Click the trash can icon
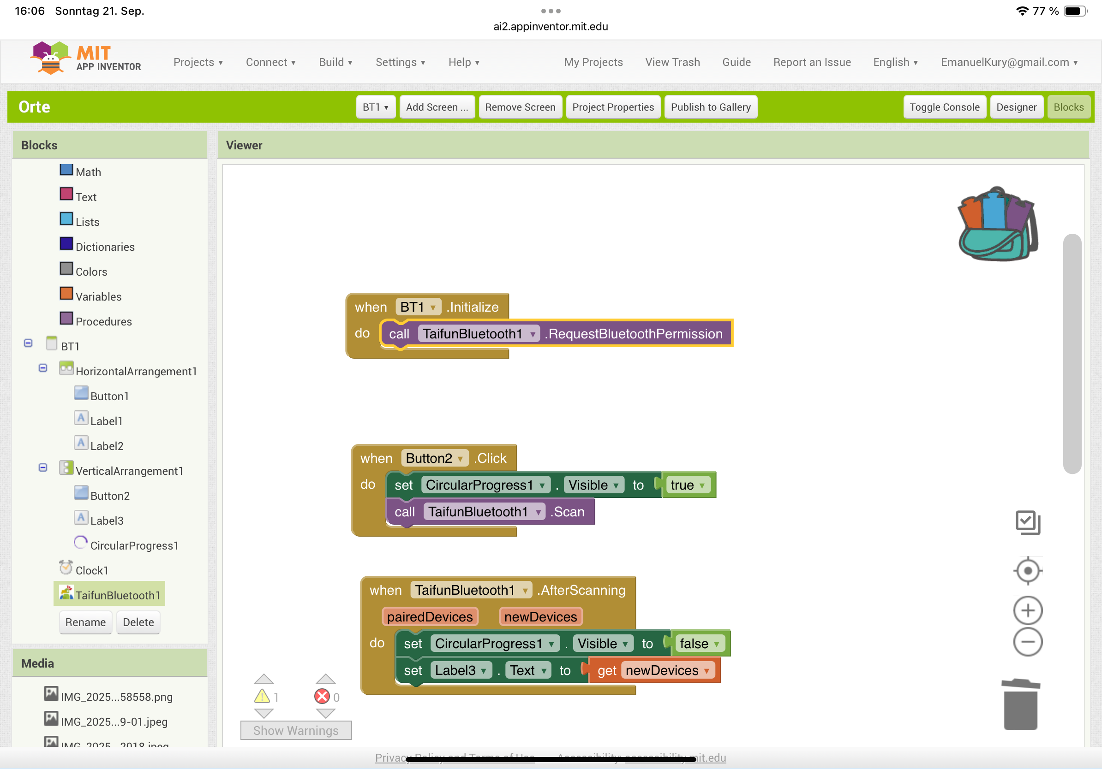The width and height of the screenshot is (1102, 769). (1020, 704)
